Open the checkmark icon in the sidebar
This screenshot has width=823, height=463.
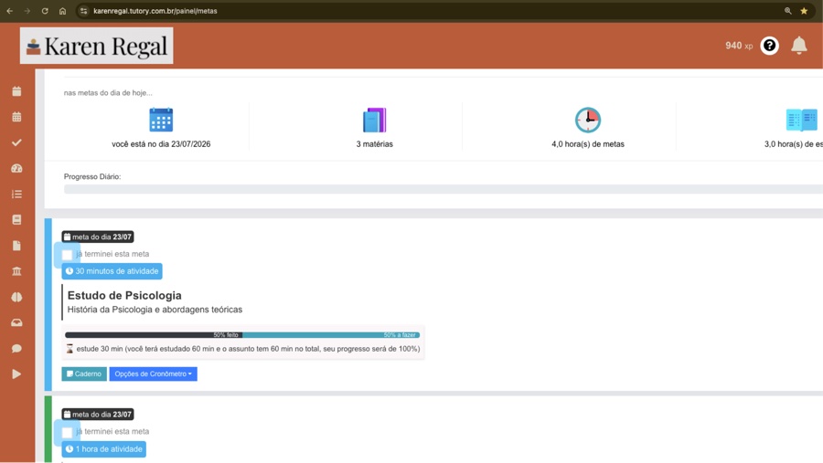16,142
